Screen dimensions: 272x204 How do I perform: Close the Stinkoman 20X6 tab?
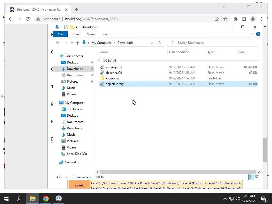pos(66,10)
